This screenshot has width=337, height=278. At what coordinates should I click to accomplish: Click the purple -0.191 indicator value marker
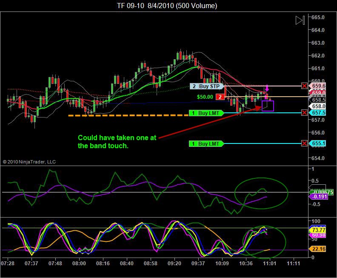coord(318,197)
